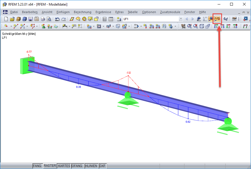Set view opposite X direction

point(235,26)
